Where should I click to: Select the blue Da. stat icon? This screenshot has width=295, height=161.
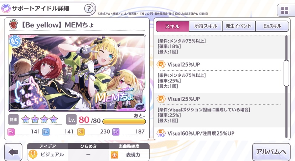46,132
